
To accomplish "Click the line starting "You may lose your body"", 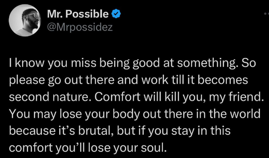I will (x=135, y=114).
